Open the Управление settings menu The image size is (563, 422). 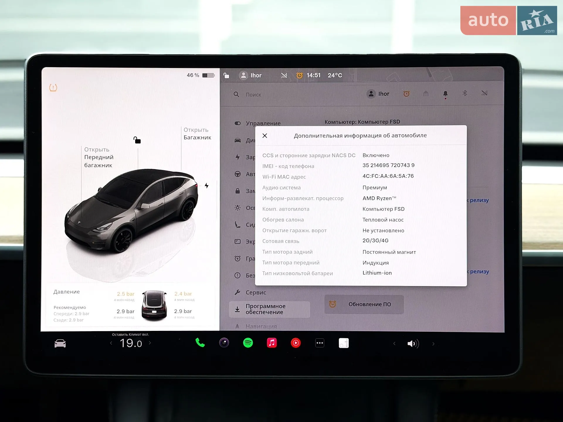point(258,123)
